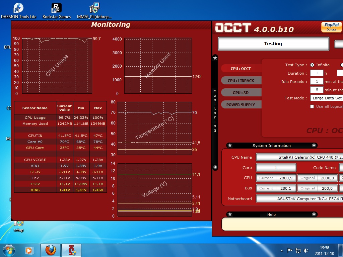Open the Windows Start menu
Image resolution: width=343 pixels, height=257 pixels.
pyautogui.click(x=9, y=250)
